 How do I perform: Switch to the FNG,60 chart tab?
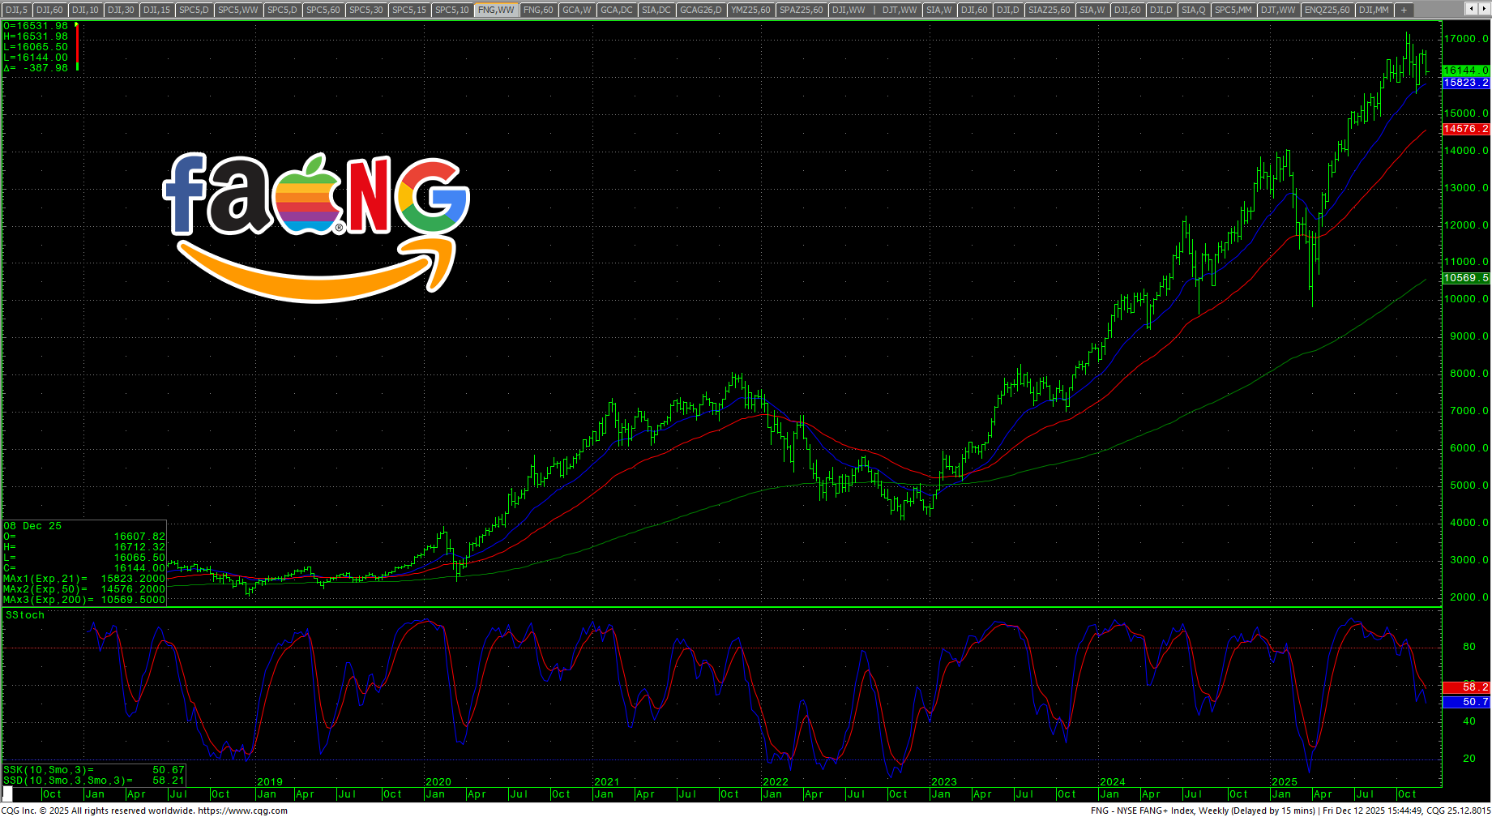pyautogui.click(x=538, y=10)
